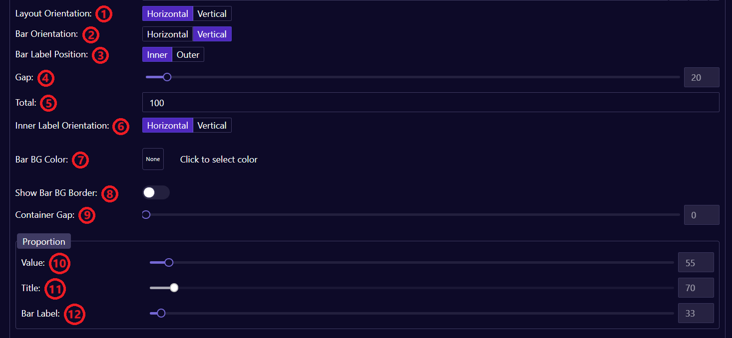
Task: Set Bar Orientation to Horizontal
Action: tap(167, 34)
